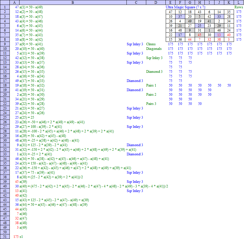Select the row-sum 175 in column L, row 2
244x239 pixels.
click(x=239, y=12)
